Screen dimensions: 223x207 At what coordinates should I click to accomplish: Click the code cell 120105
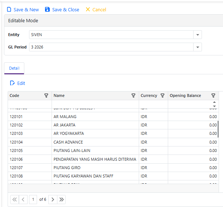pyautogui.click(x=30, y=151)
